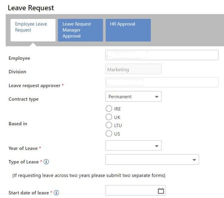
Task: Click the Division field showing Marketing
Action: 133,69
